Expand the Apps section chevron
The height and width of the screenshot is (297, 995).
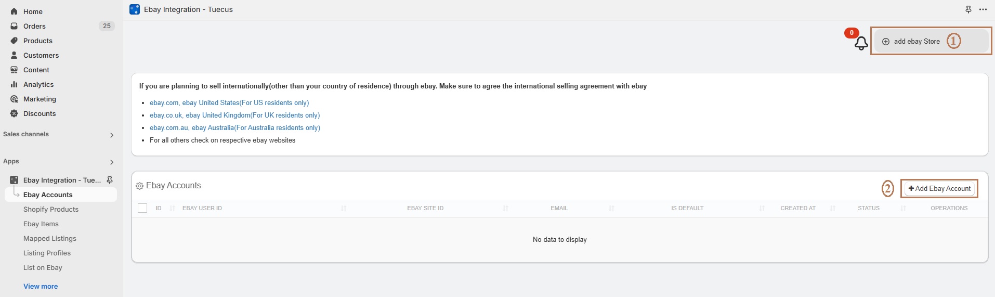[112, 162]
